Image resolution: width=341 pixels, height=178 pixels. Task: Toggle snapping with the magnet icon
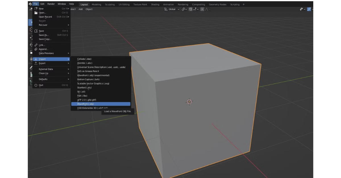coord(190,9)
